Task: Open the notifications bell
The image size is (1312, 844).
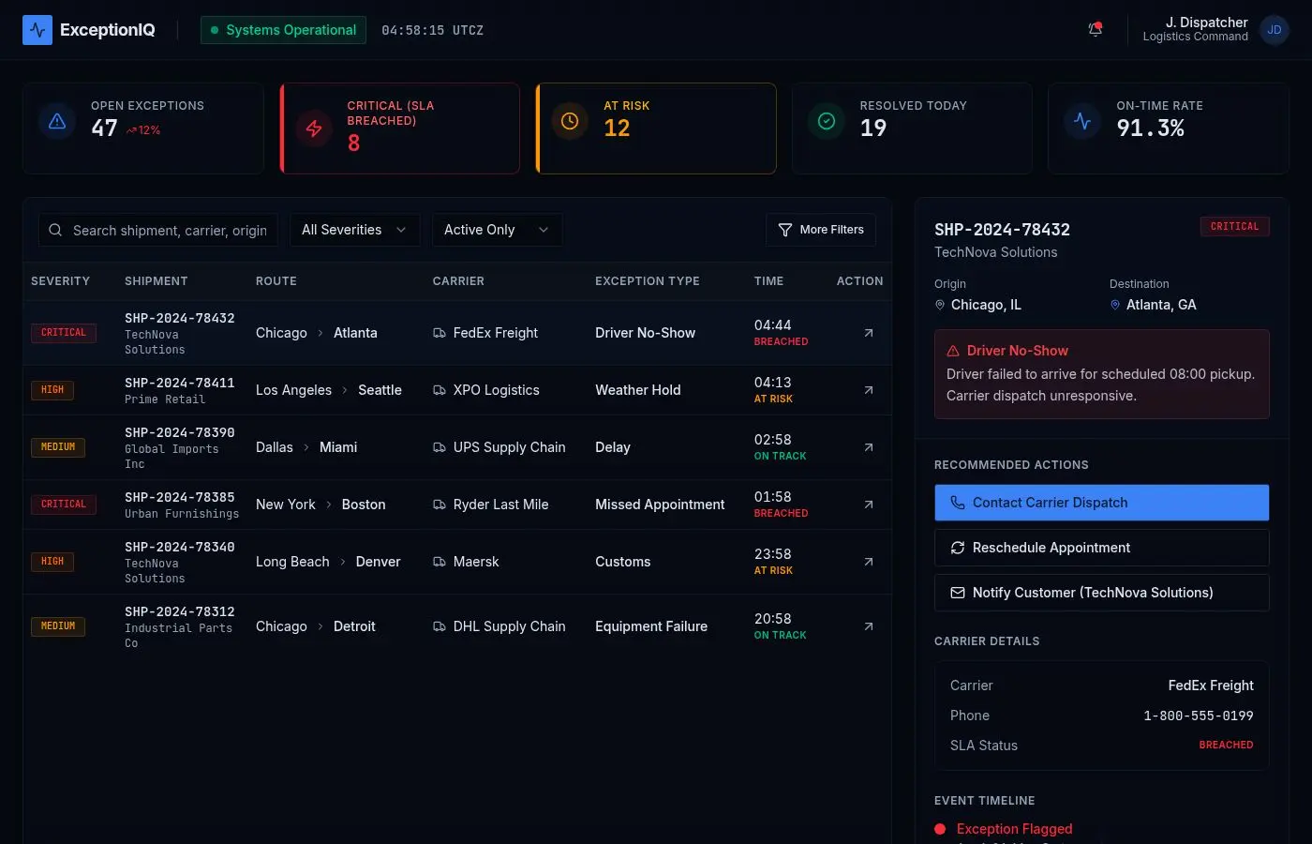Action: tap(1095, 30)
